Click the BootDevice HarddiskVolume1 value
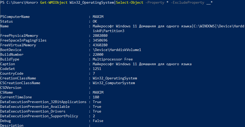Viewport: 245px width, 127px height. pos(117,50)
